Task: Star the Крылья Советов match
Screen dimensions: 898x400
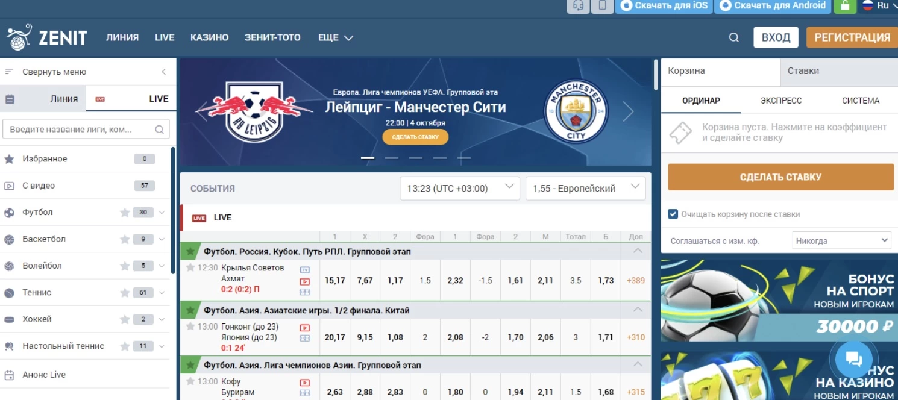Action: coord(190,267)
